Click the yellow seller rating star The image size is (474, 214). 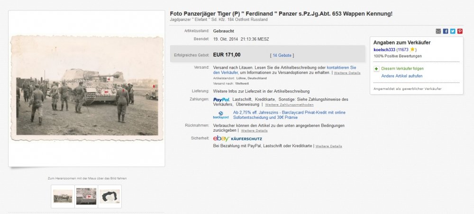pyautogui.click(x=412, y=49)
